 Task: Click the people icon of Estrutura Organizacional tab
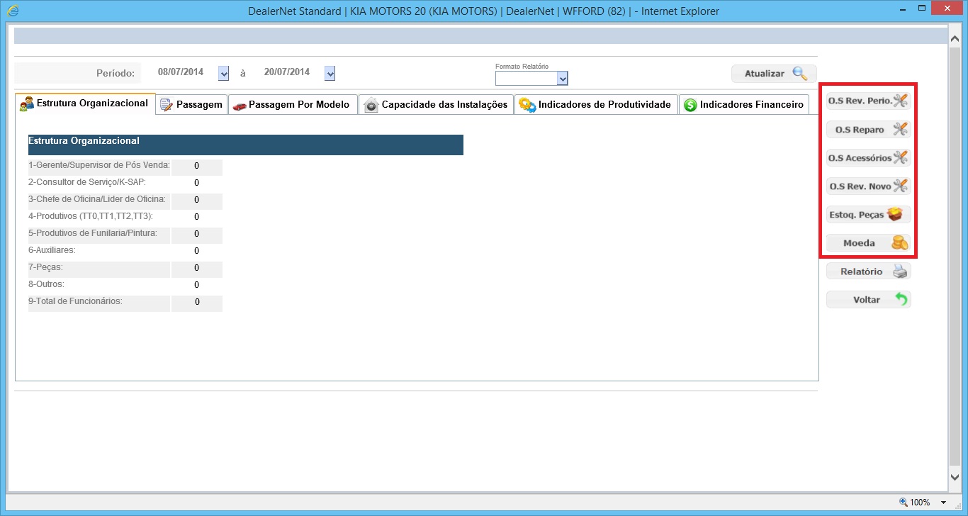(x=27, y=104)
